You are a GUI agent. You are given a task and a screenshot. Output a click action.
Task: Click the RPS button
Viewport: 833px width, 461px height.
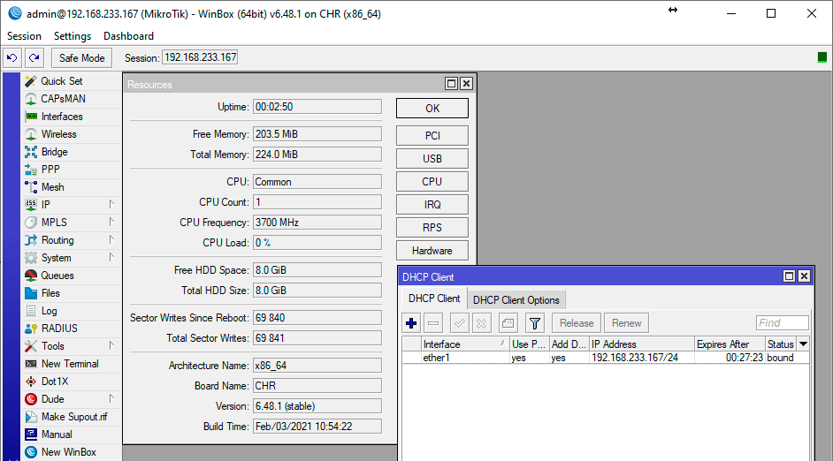pos(432,228)
